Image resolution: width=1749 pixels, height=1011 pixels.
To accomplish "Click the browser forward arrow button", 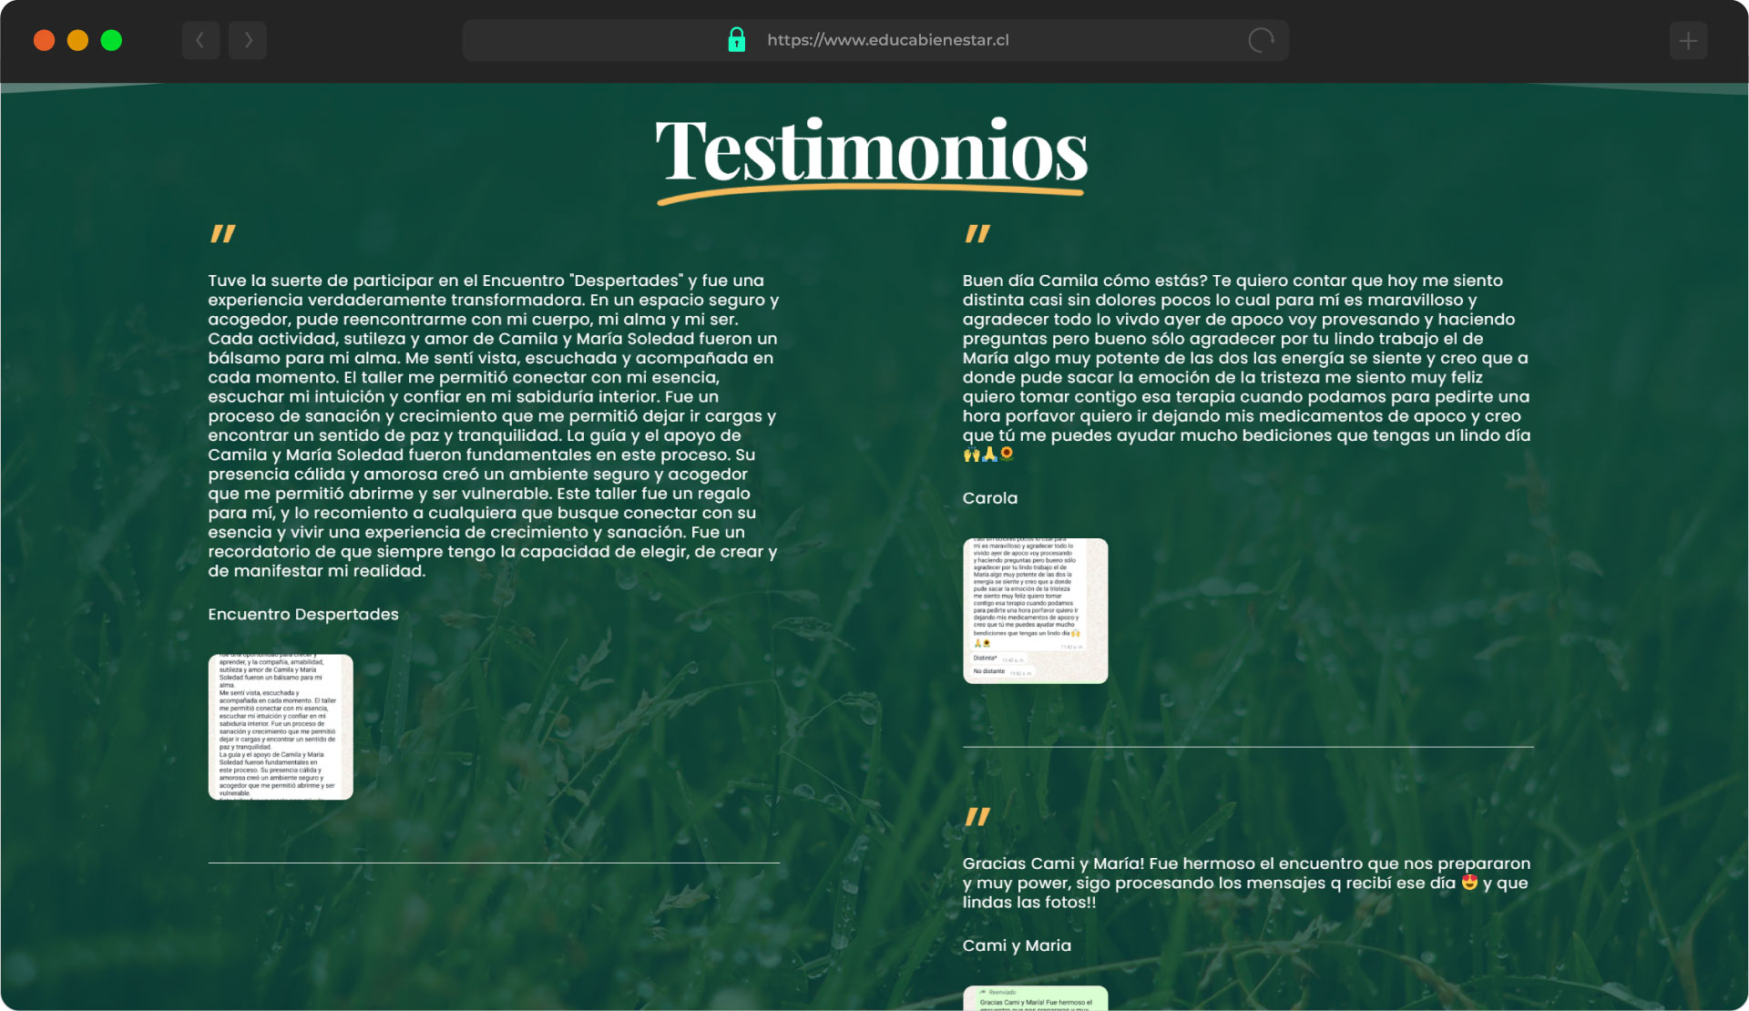I will pos(248,40).
